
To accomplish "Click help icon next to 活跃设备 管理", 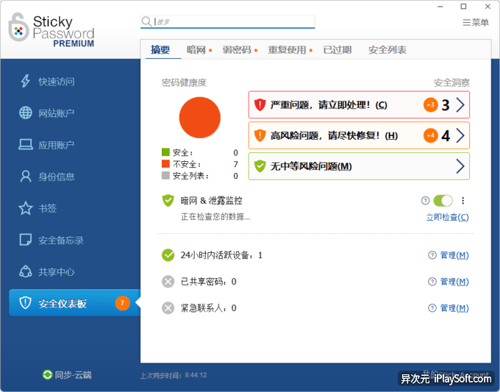I will click(x=432, y=255).
